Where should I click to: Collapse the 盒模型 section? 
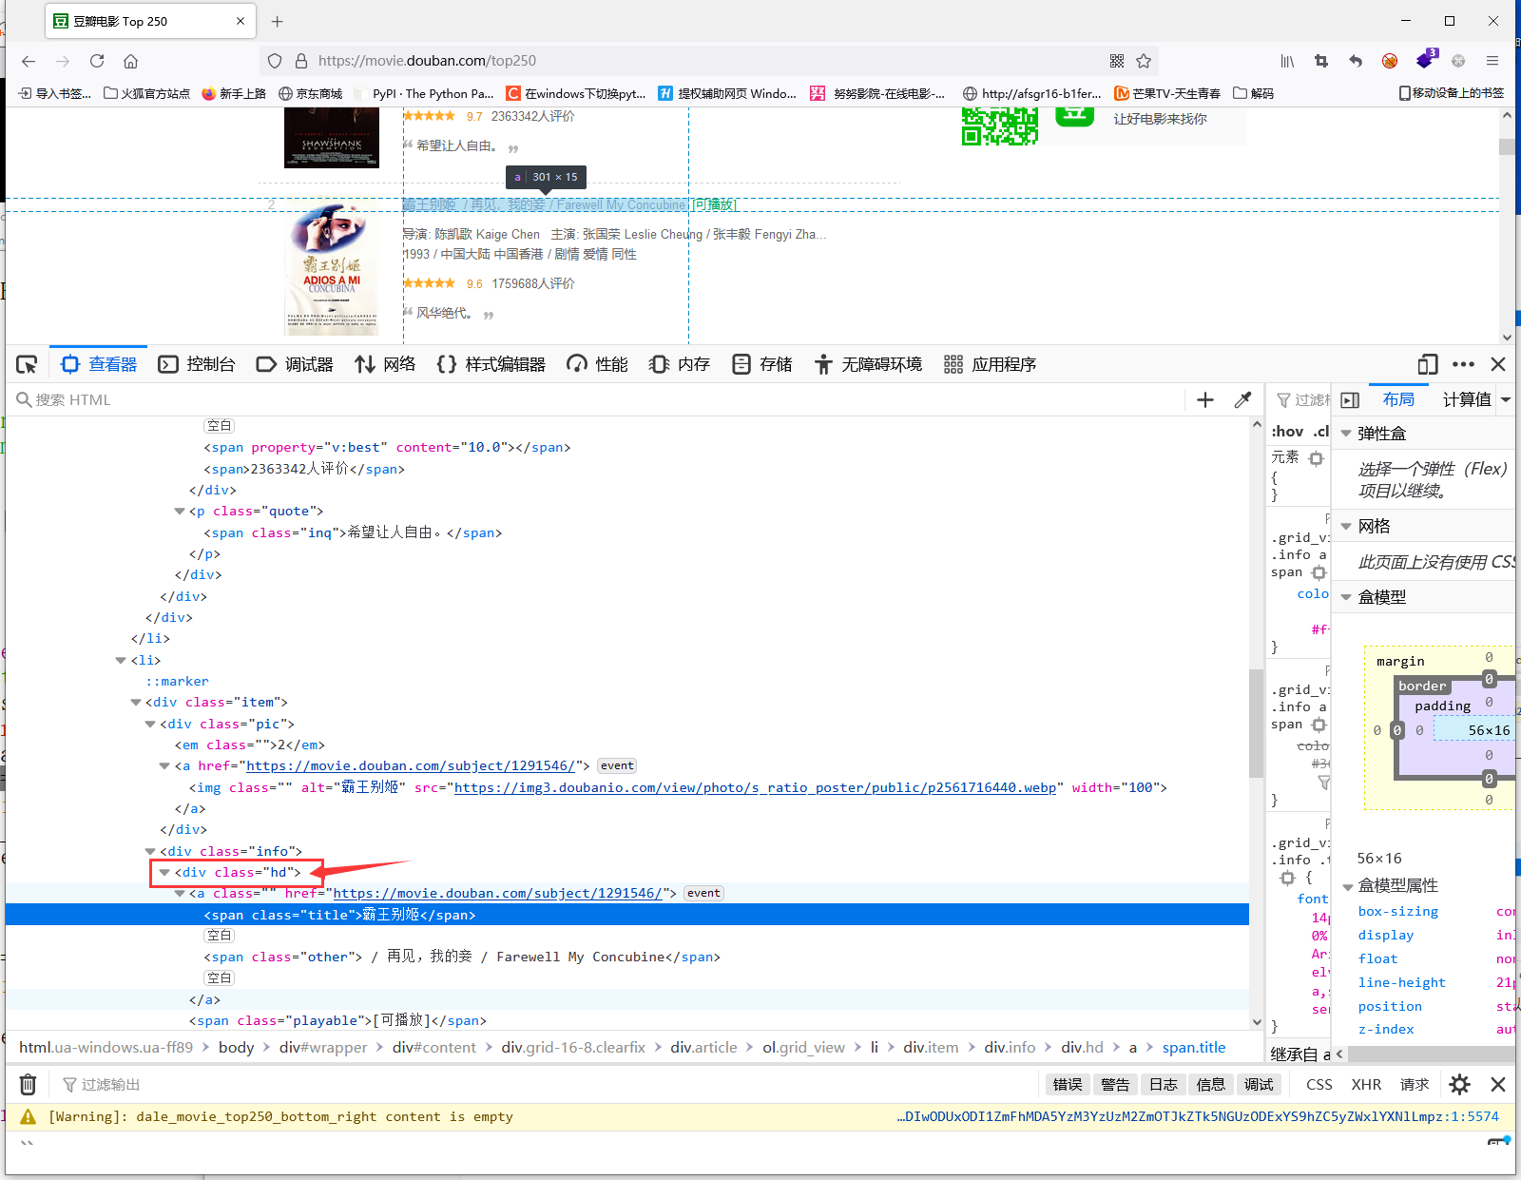pyautogui.click(x=1346, y=596)
